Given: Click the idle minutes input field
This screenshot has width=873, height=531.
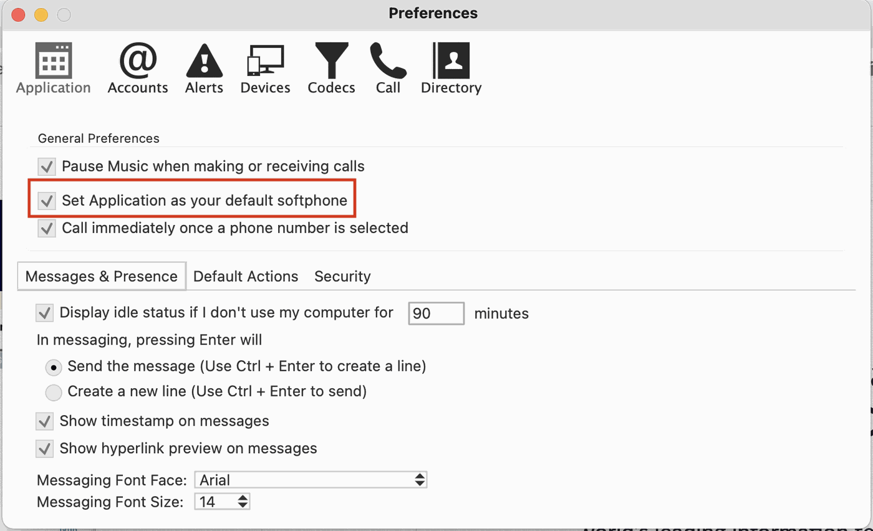Looking at the screenshot, I should point(436,313).
